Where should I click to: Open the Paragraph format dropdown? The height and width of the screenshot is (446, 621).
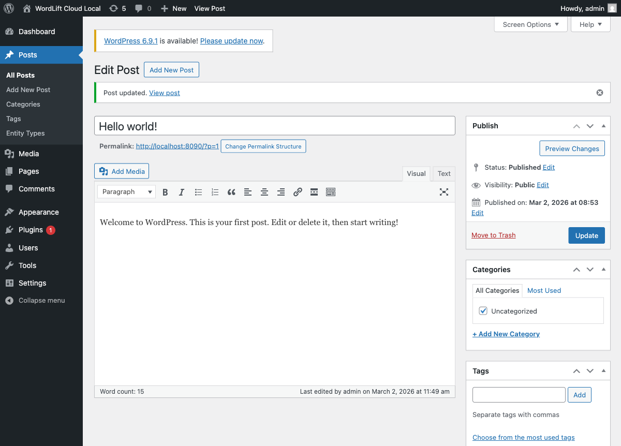point(127,192)
